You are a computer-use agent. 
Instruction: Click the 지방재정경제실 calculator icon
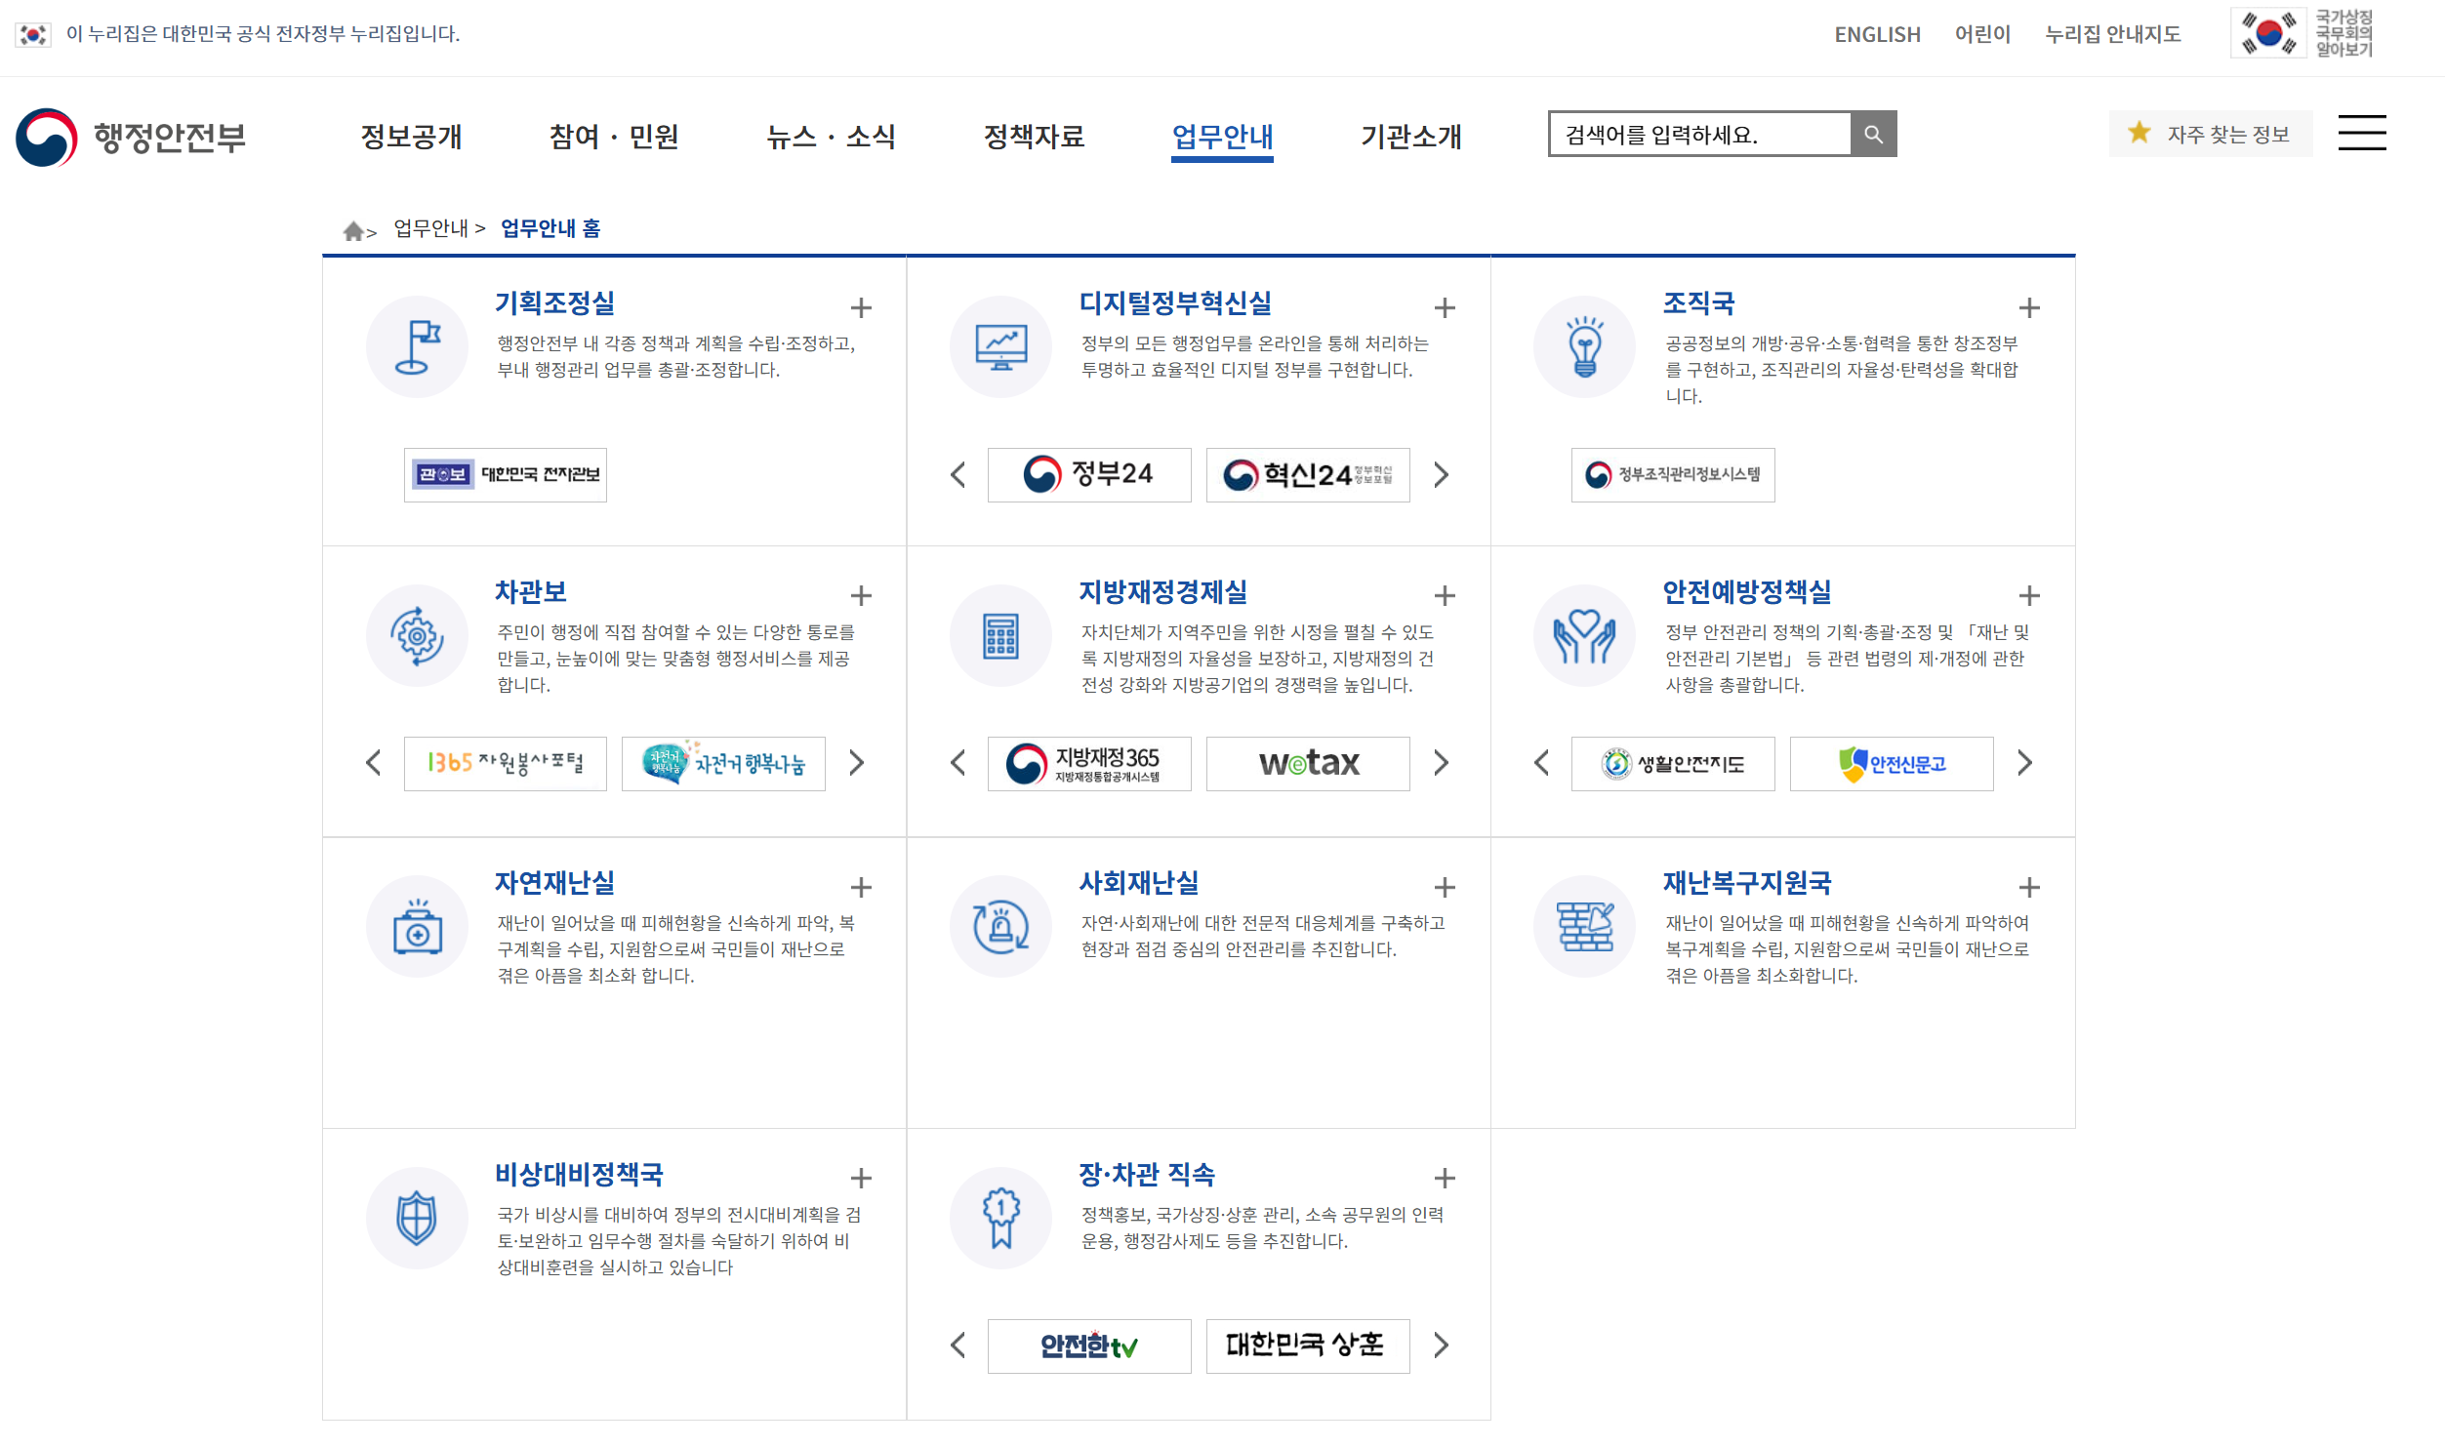1000,636
